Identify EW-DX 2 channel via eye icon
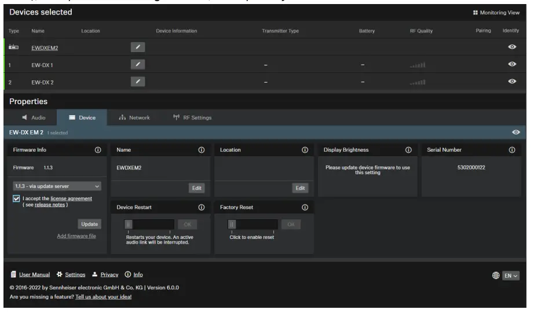534x313 pixels. 512,82
